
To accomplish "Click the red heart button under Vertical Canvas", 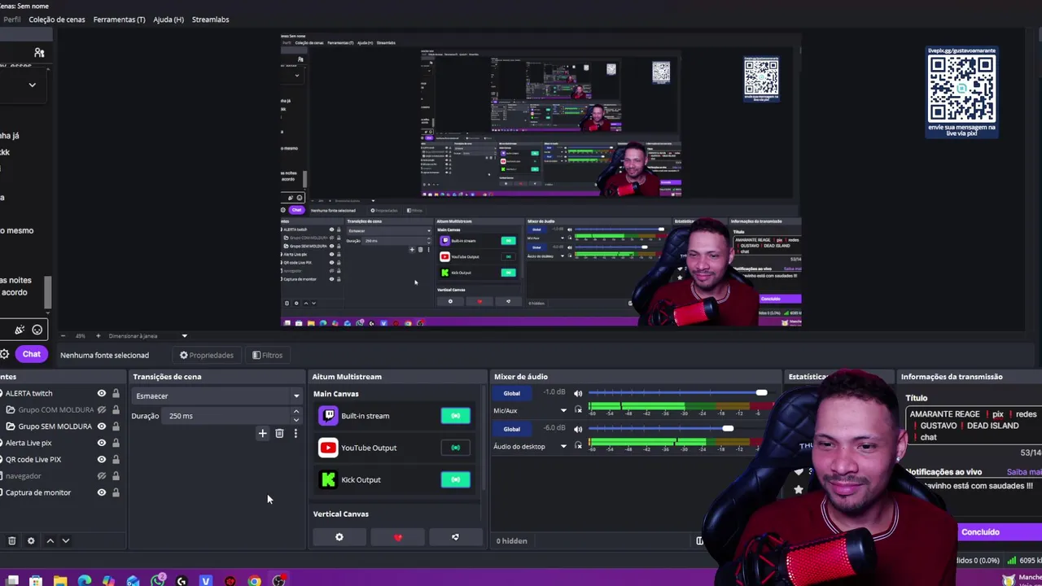I will pyautogui.click(x=398, y=537).
